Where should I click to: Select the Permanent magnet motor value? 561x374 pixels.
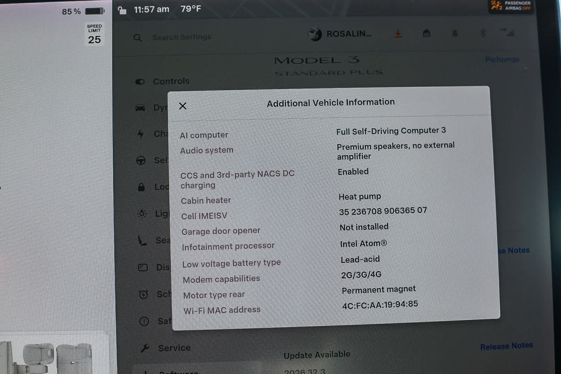[379, 290]
